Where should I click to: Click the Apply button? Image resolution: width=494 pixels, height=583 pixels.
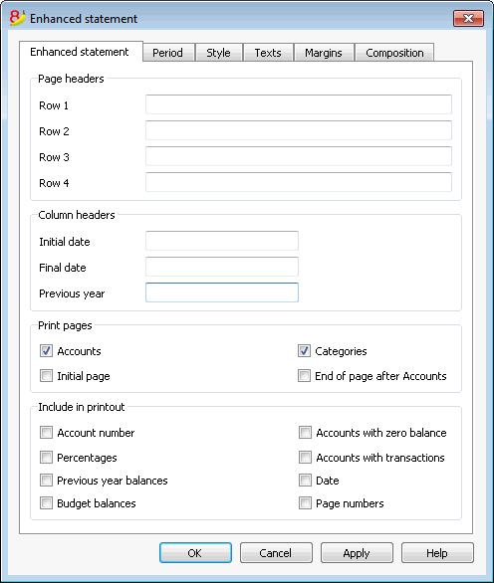coord(357,552)
